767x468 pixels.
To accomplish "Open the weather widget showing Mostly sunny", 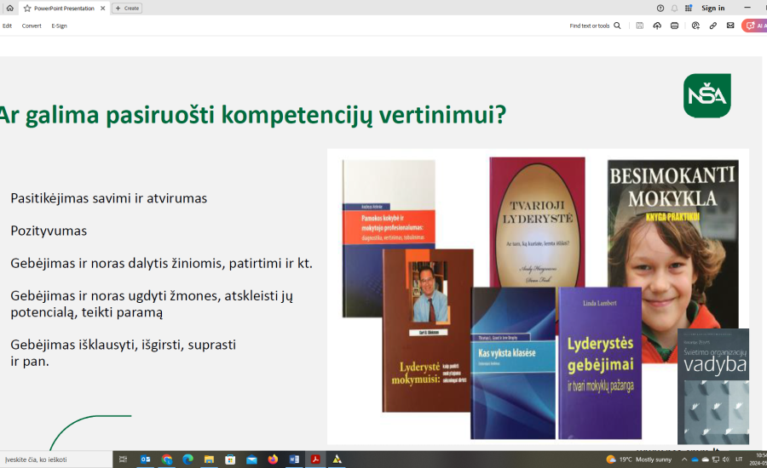I will click(x=639, y=459).
